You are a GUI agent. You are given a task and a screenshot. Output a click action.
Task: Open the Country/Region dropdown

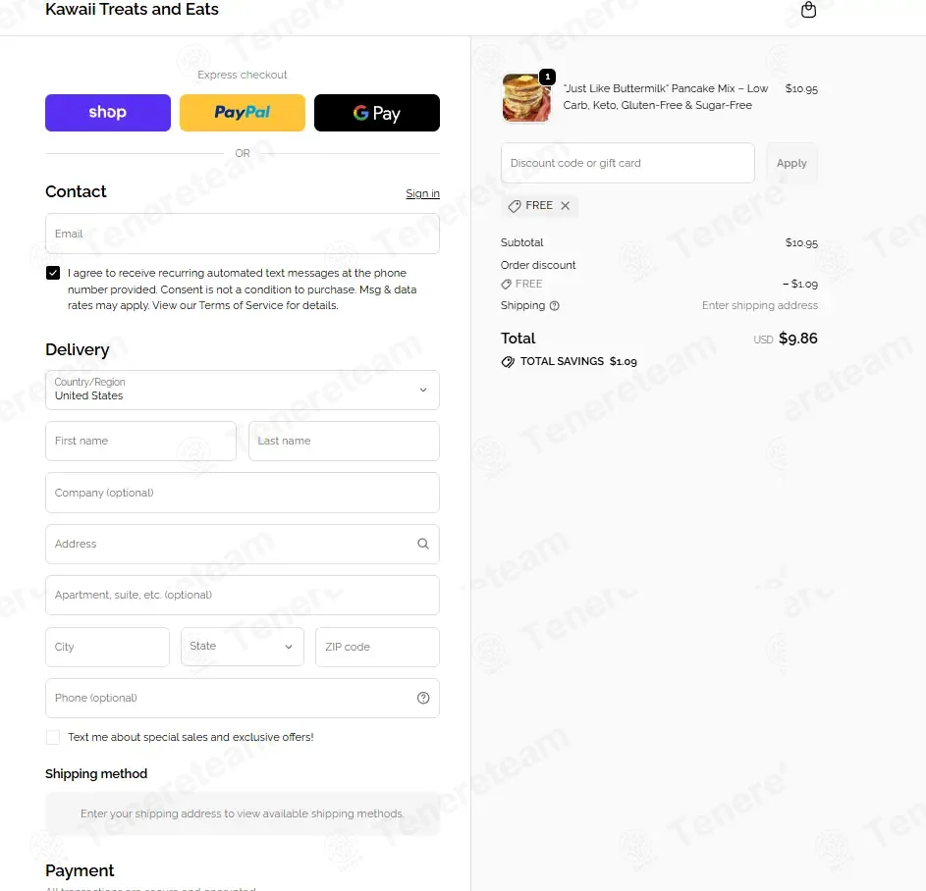pos(243,390)
